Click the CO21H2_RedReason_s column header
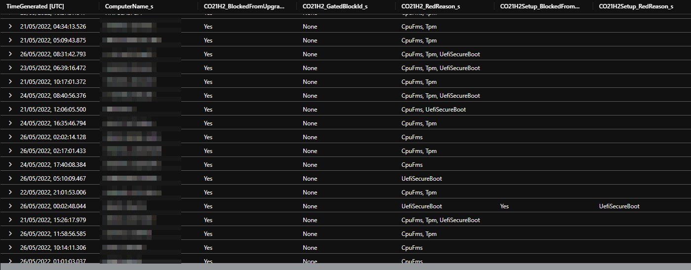 click(431, 6)
